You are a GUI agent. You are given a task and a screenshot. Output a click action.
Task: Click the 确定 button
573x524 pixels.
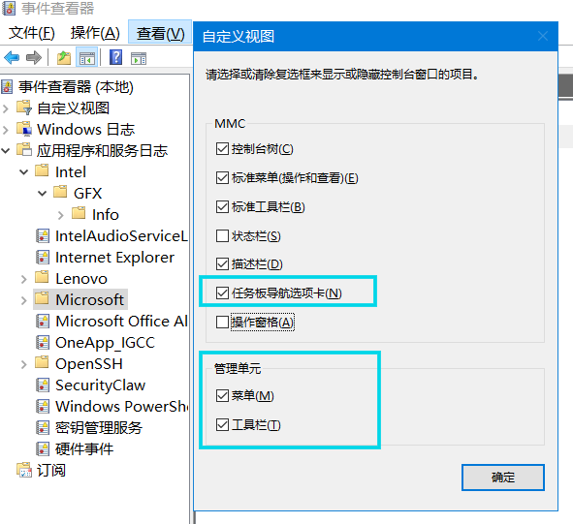tap(503, 478)
